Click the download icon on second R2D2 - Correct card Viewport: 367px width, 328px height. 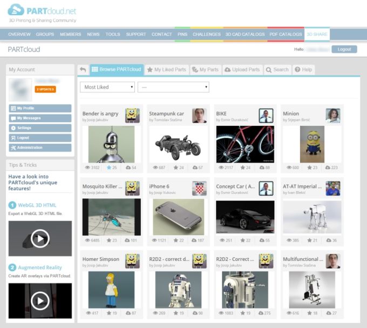(x=261, y=313)
